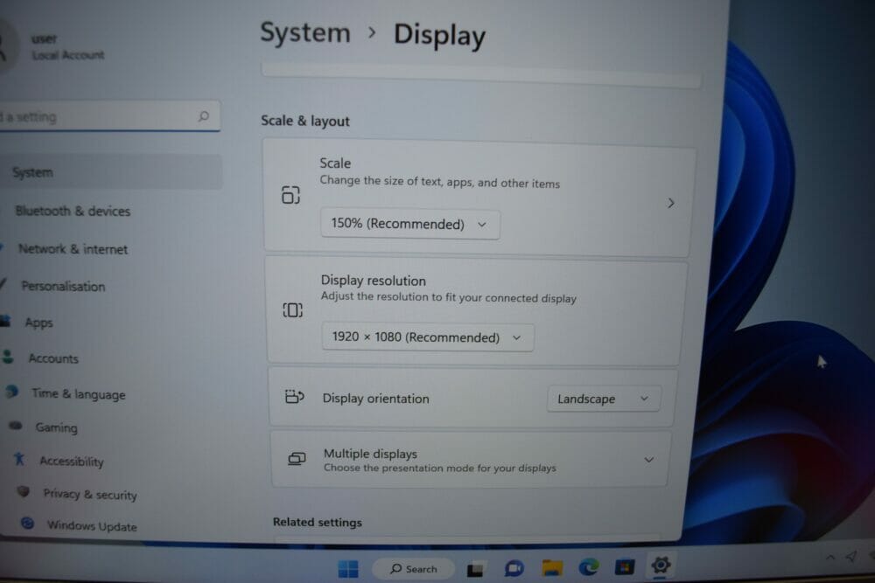Show hidden icons in system tray
The image size is (875, 583).
(830, 557)
